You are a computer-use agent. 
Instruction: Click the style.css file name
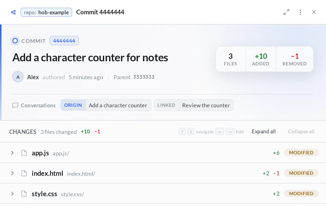(44, 194)
